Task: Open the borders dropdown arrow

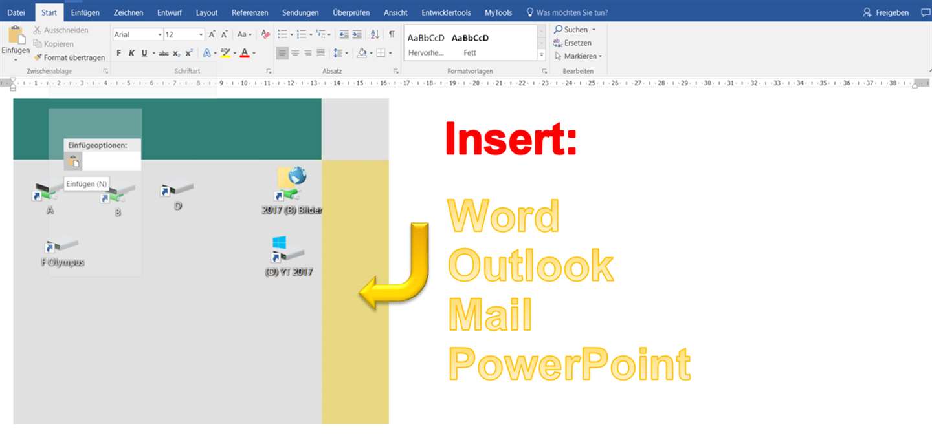Action: click(390, 53)
